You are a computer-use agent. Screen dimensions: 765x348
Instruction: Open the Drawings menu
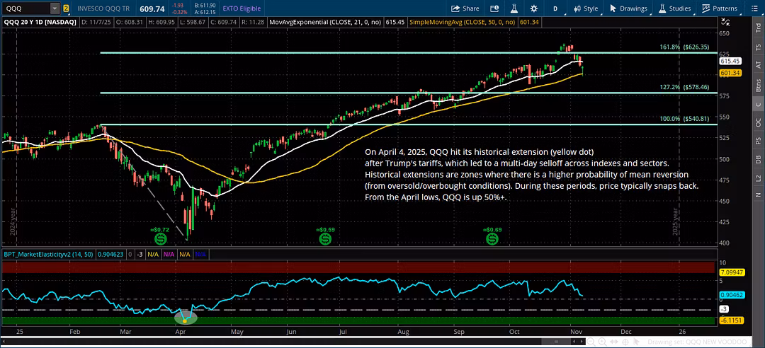628,8
